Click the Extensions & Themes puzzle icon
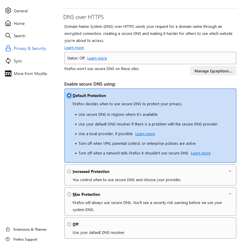The width and height of the screenshot is (251, 250). point(8,229)
